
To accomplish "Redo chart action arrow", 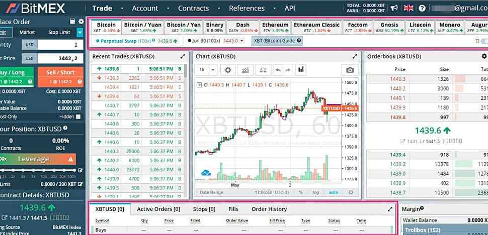I will point(288,70).
